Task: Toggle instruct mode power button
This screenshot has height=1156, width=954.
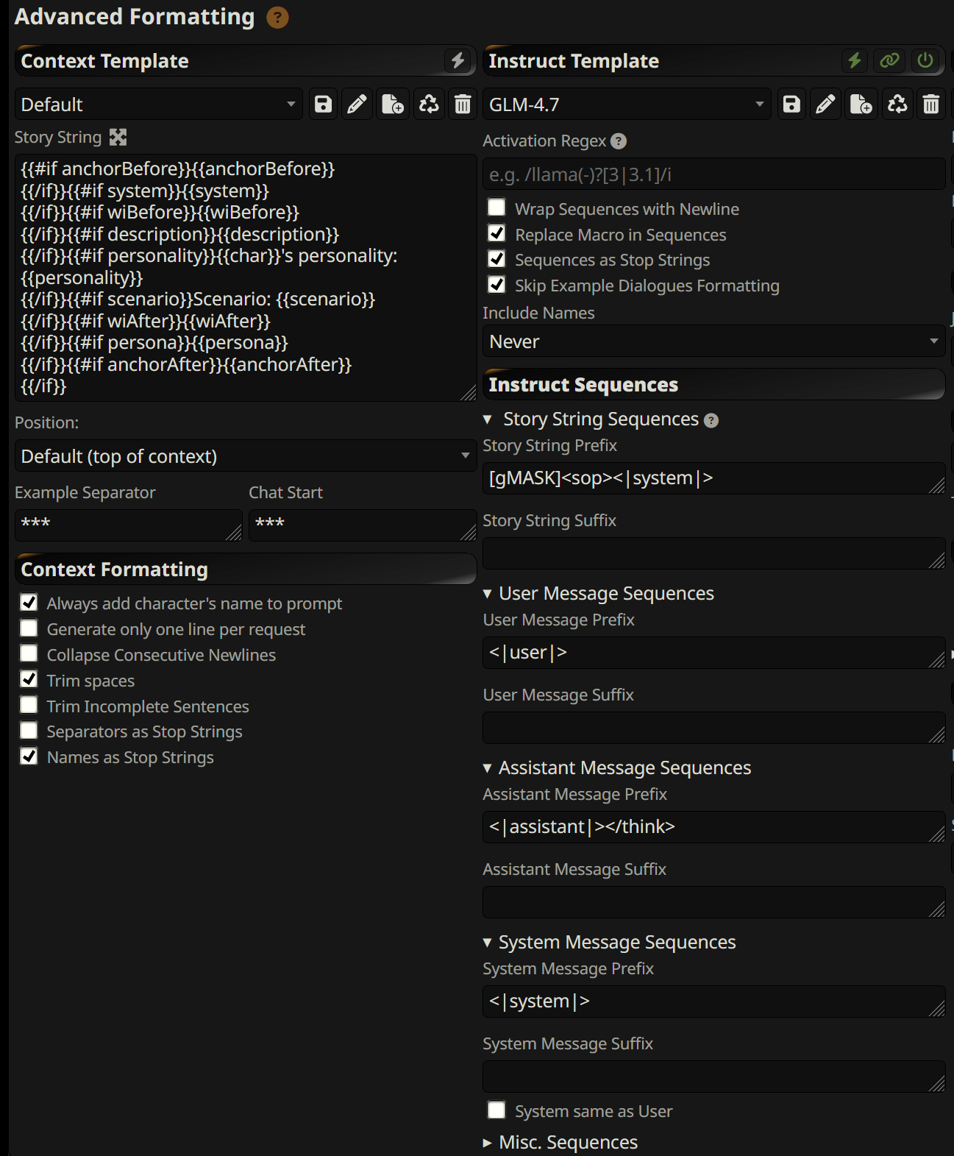Action: point(925,60)
